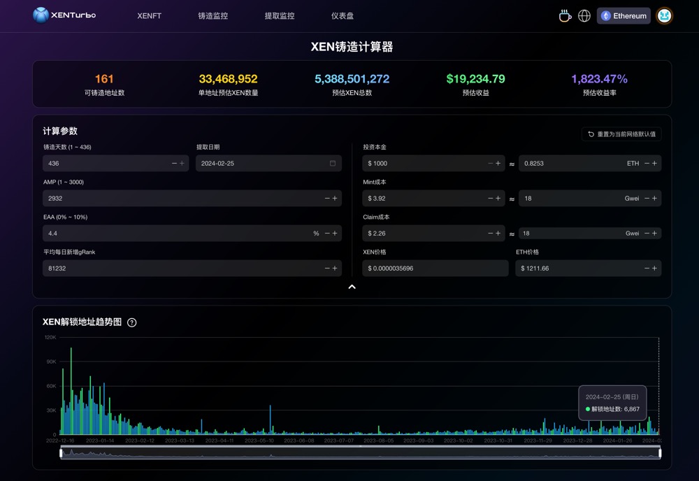Decrease ETH价格 with minus
Screen dimensions: 699x481
(x=647, y=268)
